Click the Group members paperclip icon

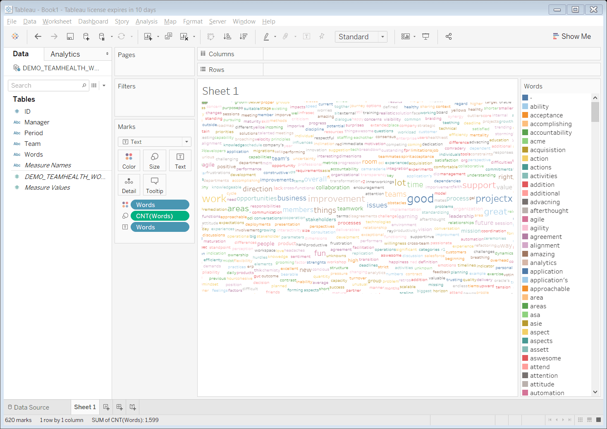[x=285, y=36]
